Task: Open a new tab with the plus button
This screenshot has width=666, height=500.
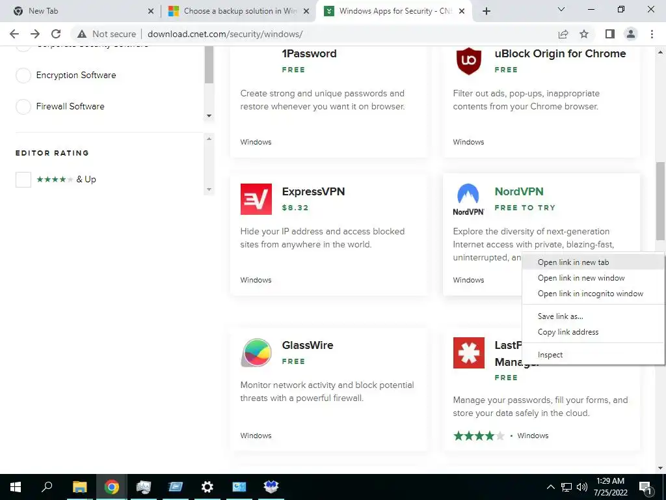Action: [486, 11]
